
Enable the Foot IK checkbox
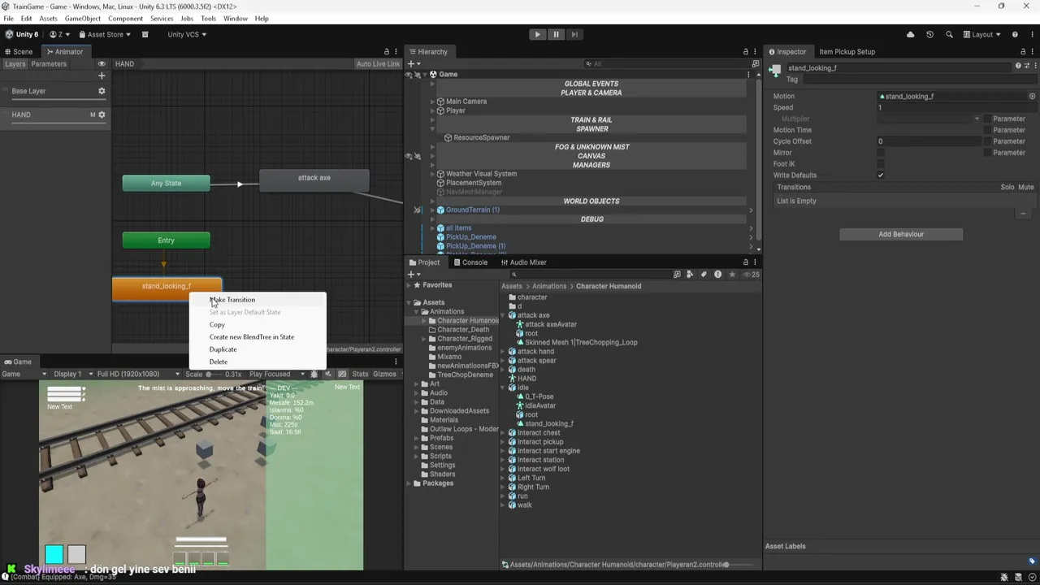[x=881, y=164]
